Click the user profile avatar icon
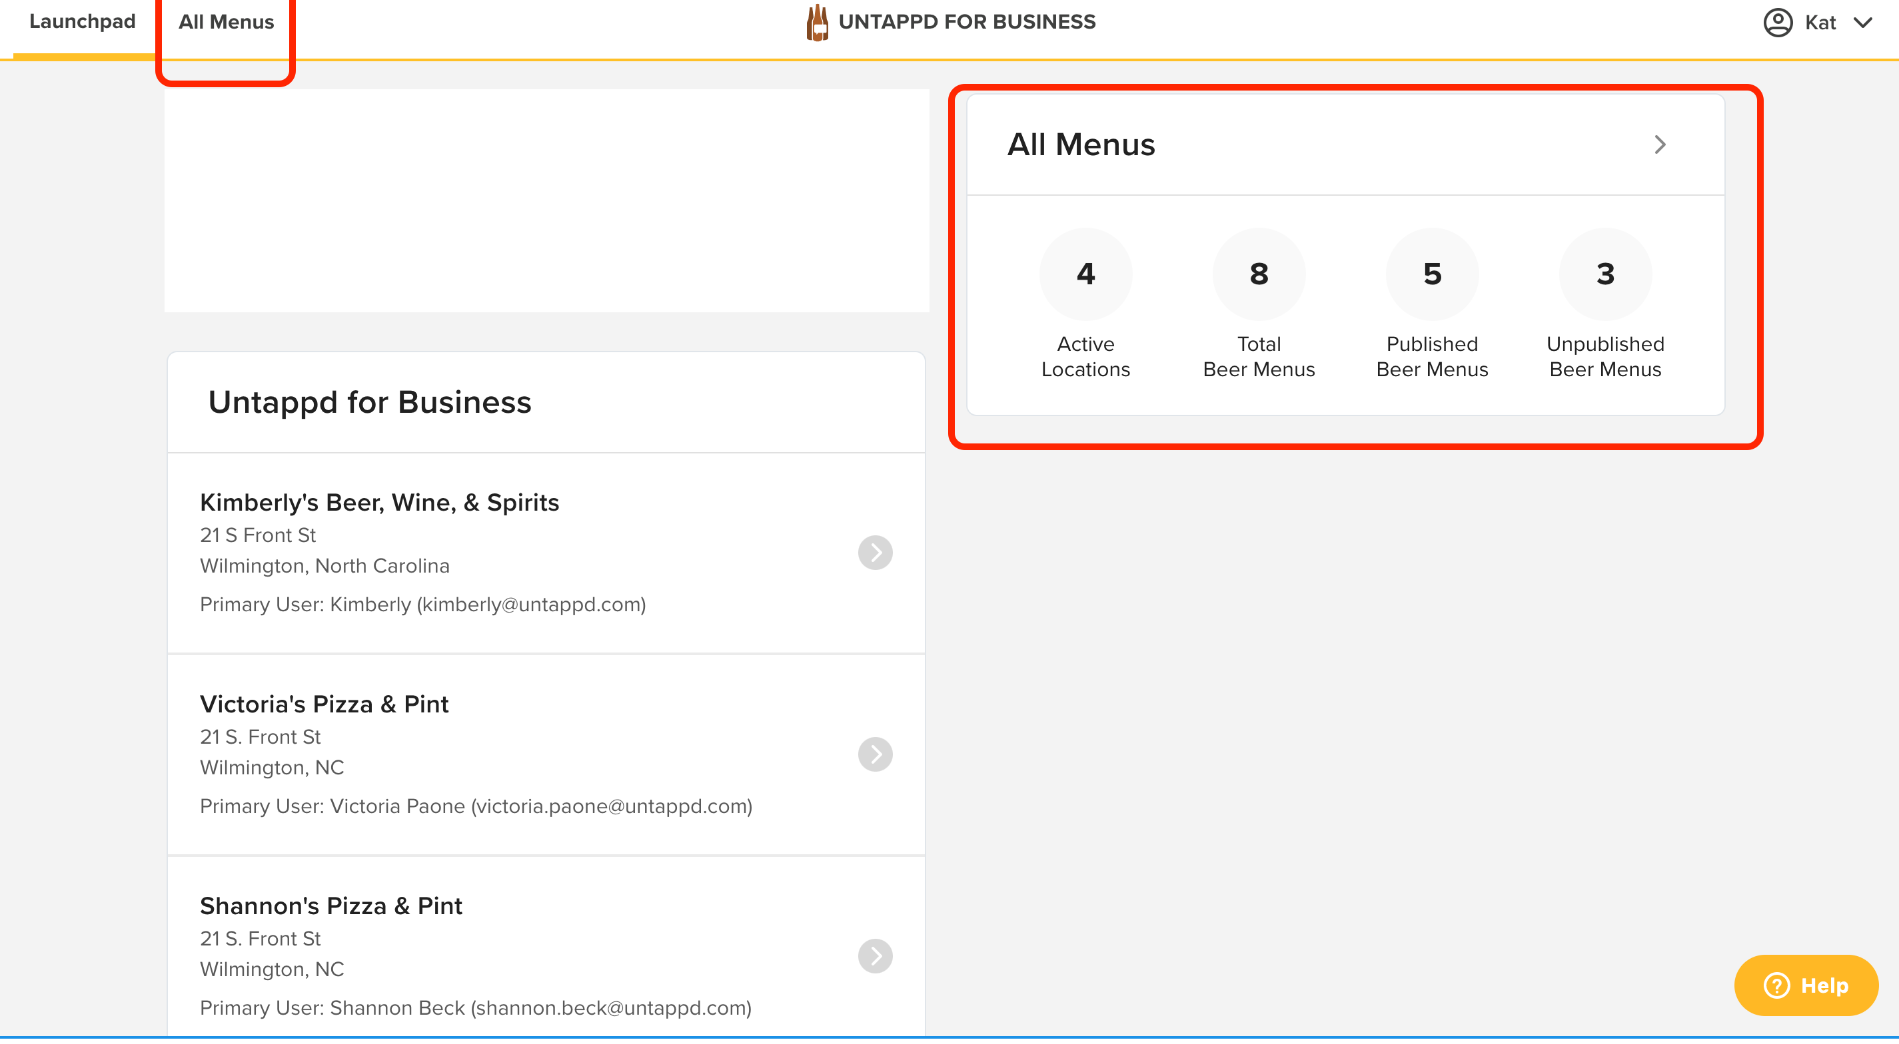Viewport: 1899px width, 1044px height. pyautogui.click(x=1778, y=22)
